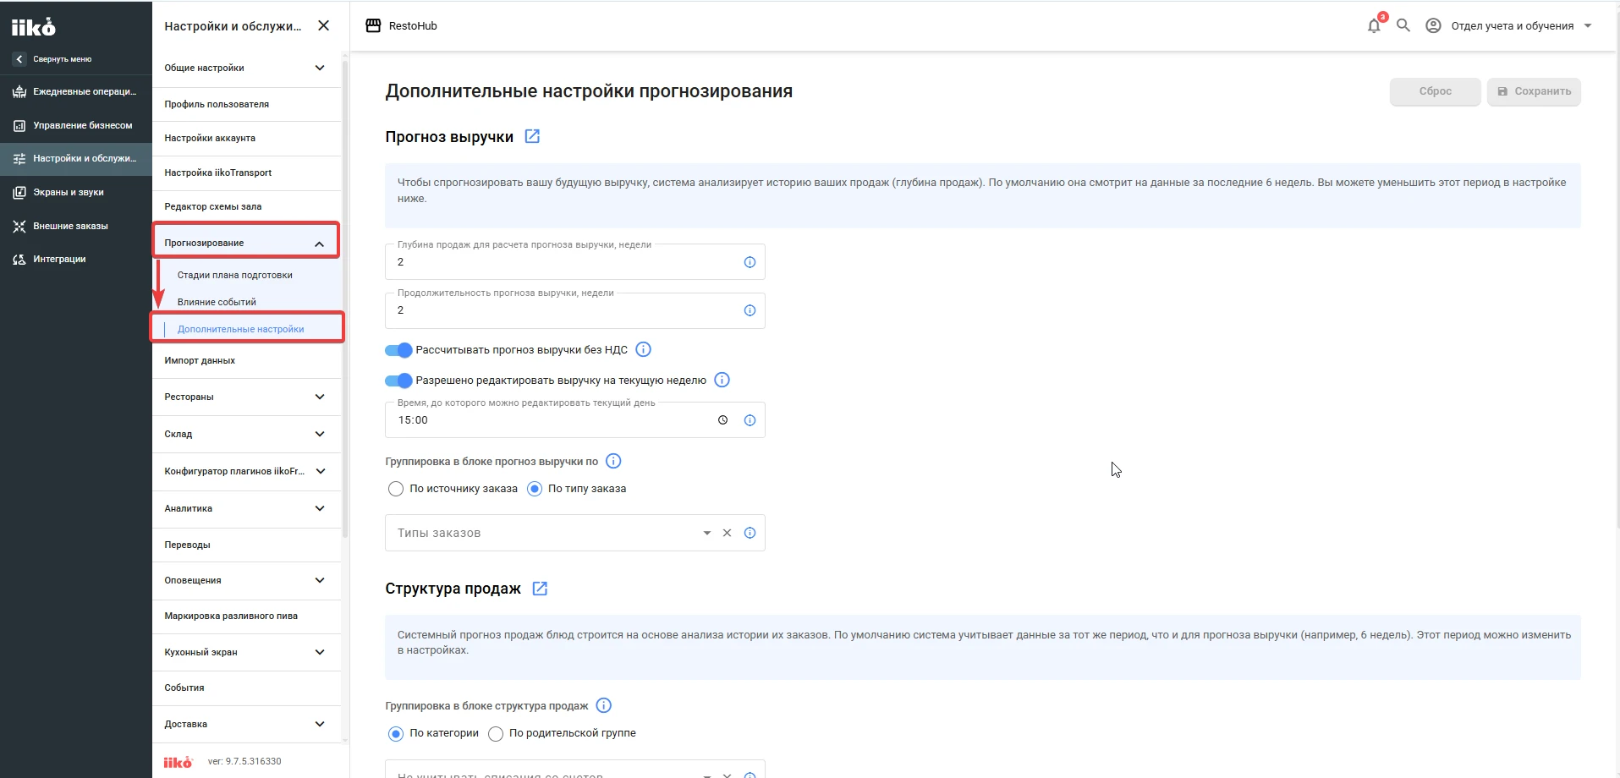Clear the Типы заказов field
Viewport: 1620px width, 778px height.
(x=727, y=533)
